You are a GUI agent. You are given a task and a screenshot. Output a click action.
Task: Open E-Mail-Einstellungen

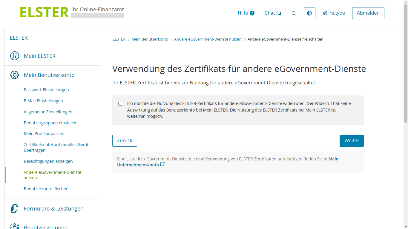tap(43, 101)
